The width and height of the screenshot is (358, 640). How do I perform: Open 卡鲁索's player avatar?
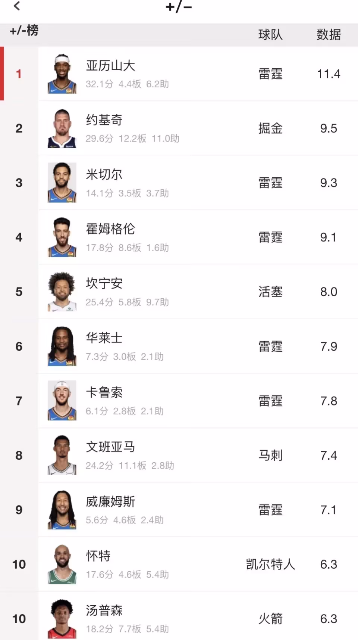pyautogui.click(x=62, y=401)
